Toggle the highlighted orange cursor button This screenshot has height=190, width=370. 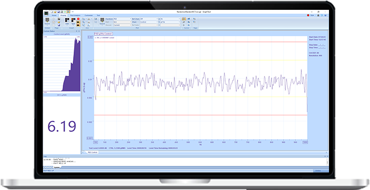pos(184,19)
